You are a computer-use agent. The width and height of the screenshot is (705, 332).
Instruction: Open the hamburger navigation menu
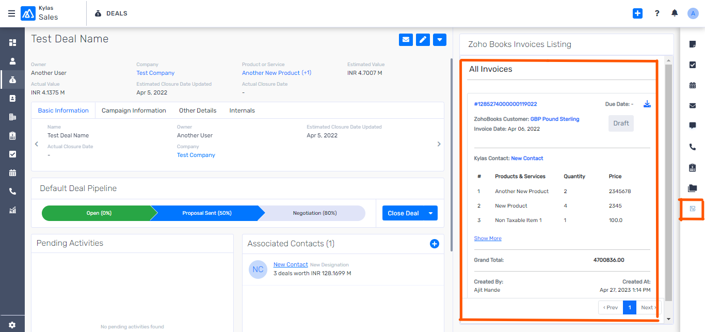pyautogui.click(x=11, y=13)
